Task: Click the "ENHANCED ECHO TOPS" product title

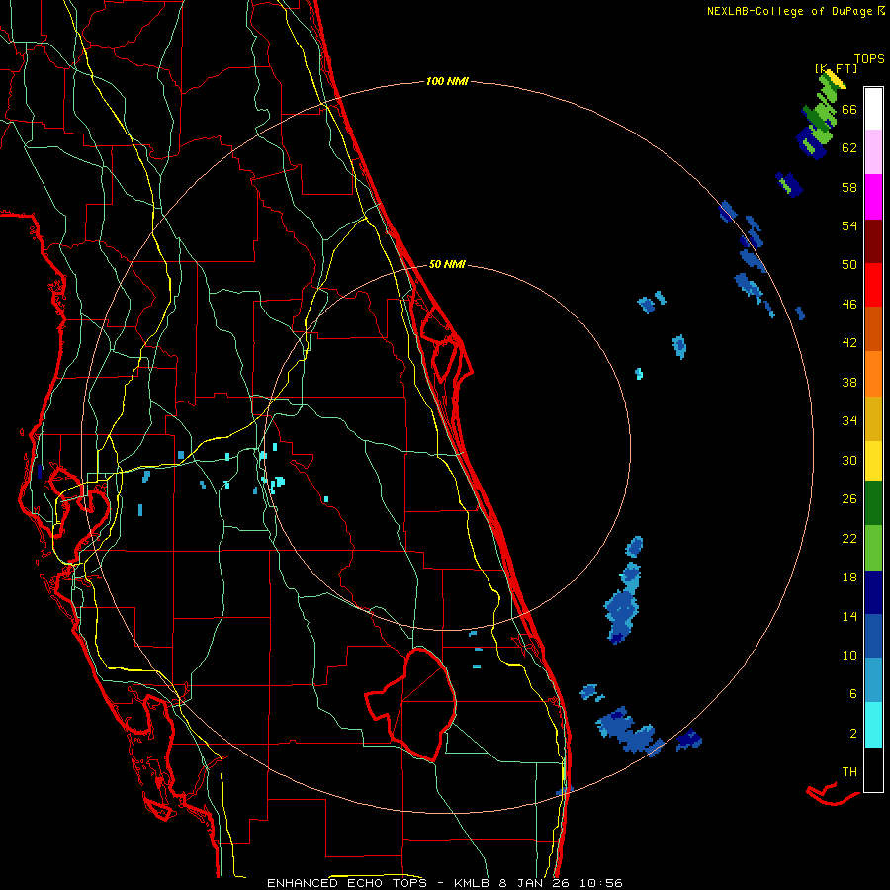Action: 352,883
